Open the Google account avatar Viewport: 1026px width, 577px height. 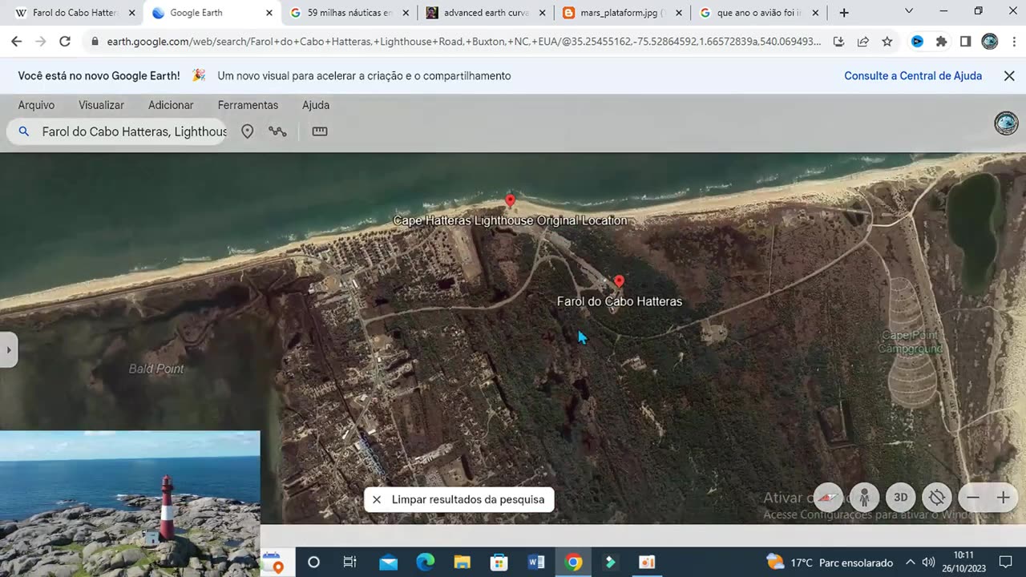coord(1006,123)
